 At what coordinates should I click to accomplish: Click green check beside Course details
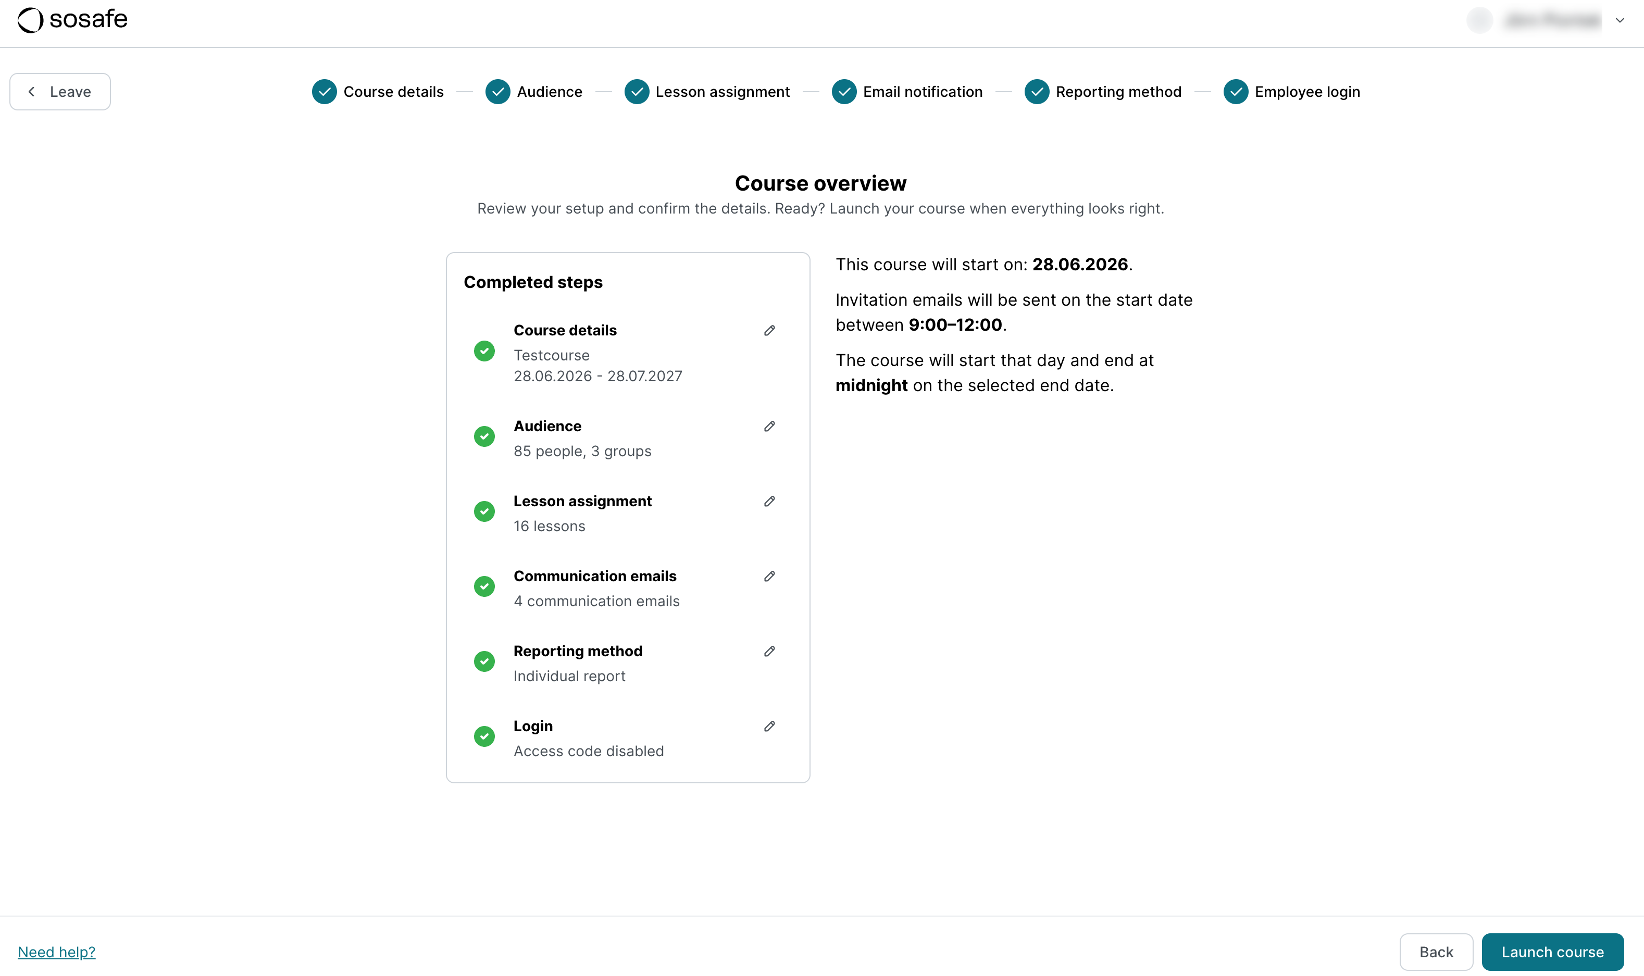[x=484, y=351]
